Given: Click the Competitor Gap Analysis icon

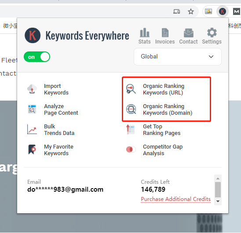Looking at the screenshot, I should click(x=131, y=149).
